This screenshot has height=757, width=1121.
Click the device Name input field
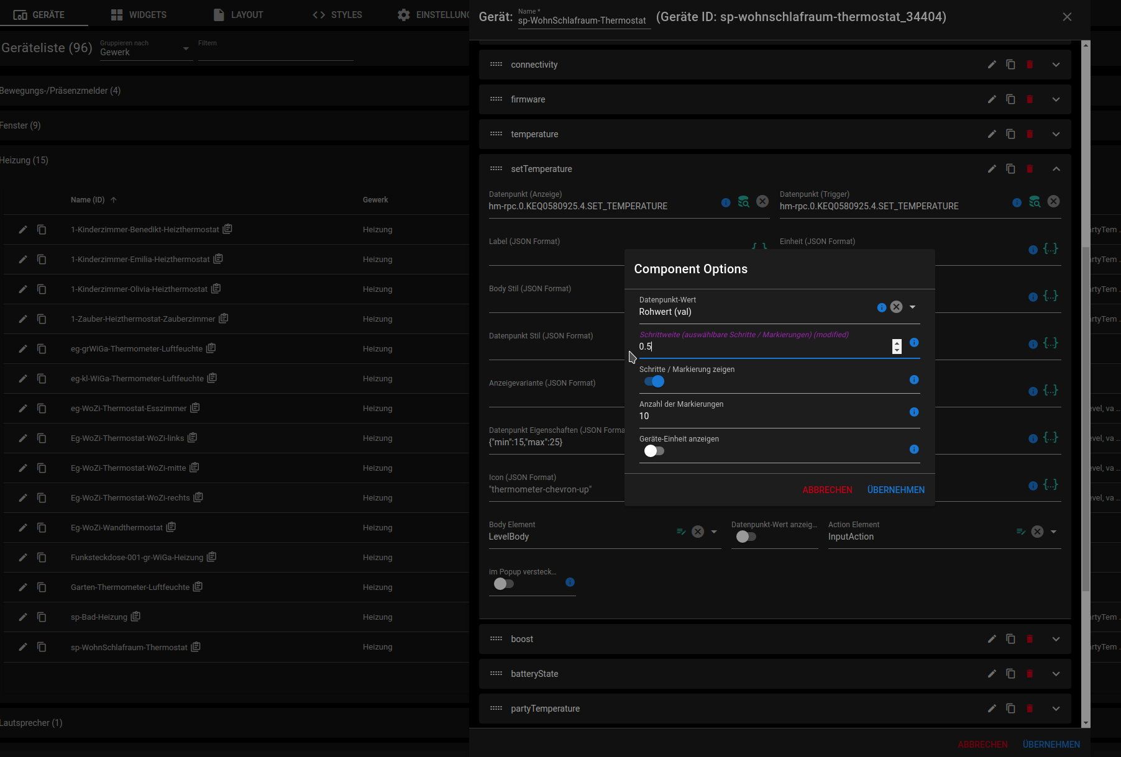click(x=583, y=20)
